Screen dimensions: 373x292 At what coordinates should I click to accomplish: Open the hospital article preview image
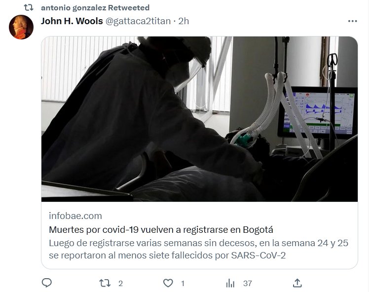[199, 119]
